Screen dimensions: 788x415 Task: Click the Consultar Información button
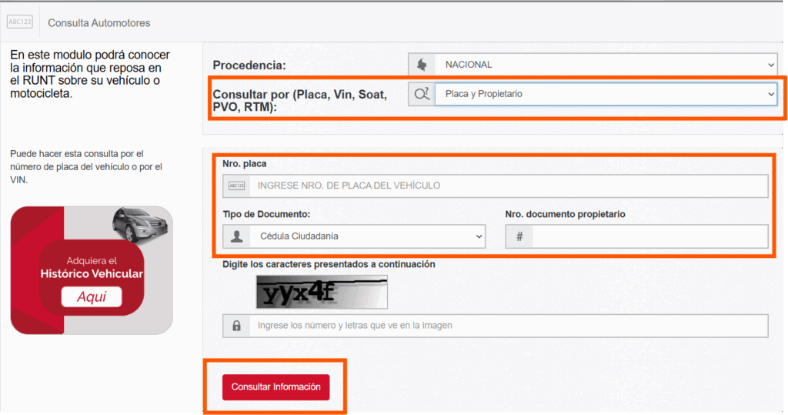[276, 387]
